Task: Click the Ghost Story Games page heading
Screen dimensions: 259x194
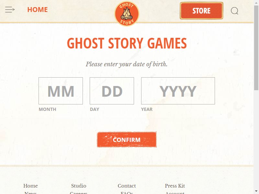Action: [x=127, y=43]
